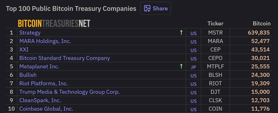This screenshot has width=278, height=113.
Task: Click the BitcoinTreasuries.NET logo
Action: click(54, 24)
